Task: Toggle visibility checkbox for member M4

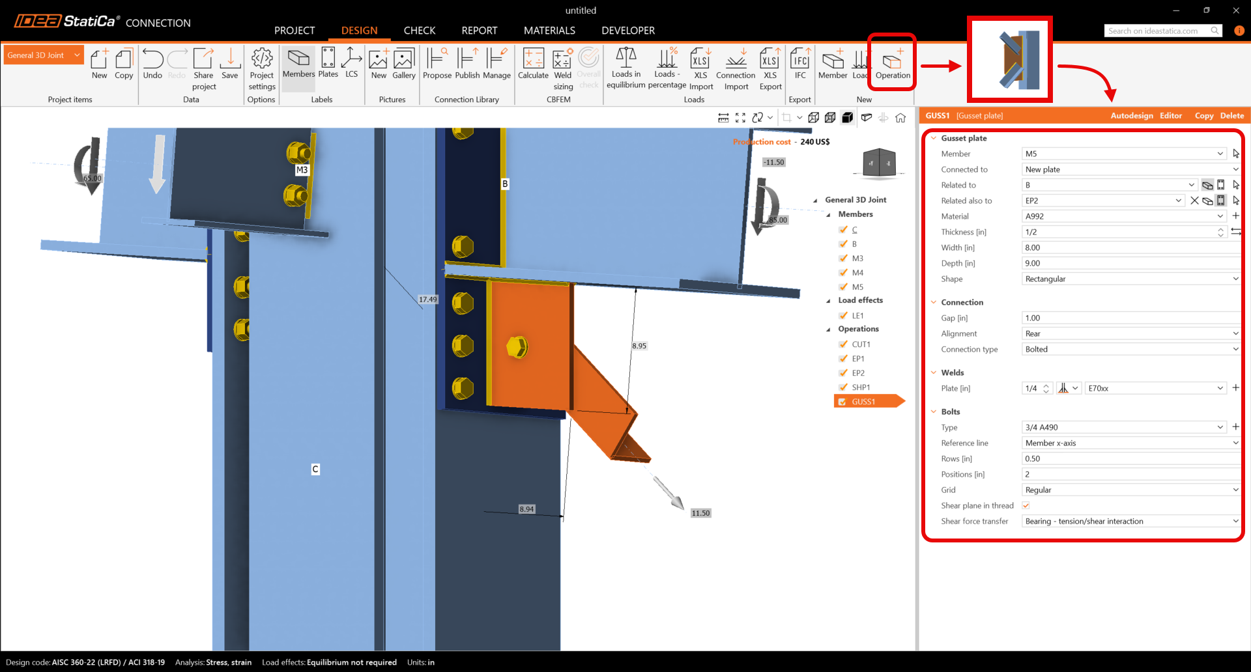Action: tap(843, 273)
